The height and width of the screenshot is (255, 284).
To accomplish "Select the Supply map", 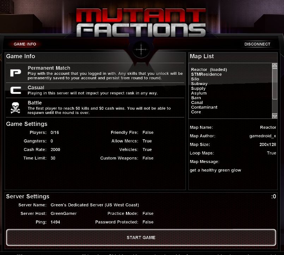I will 198,89.
